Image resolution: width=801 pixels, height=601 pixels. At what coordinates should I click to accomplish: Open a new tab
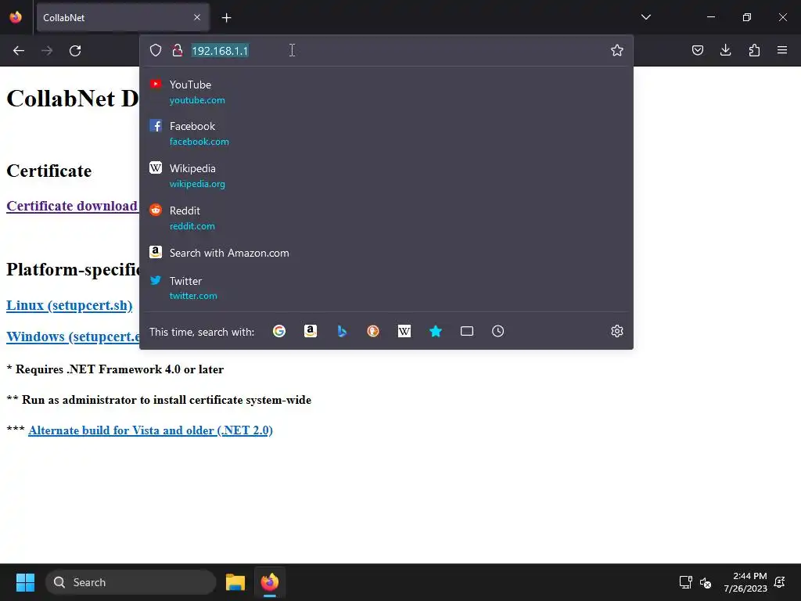coord(226,18)
